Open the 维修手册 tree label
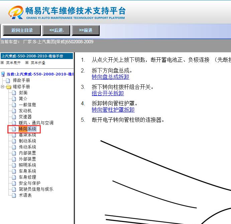 pos(21,87)
